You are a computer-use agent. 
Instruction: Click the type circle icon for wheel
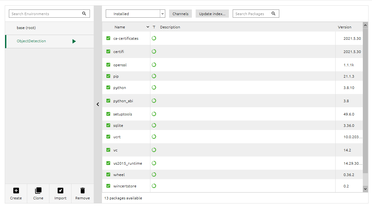coord(154,174)
